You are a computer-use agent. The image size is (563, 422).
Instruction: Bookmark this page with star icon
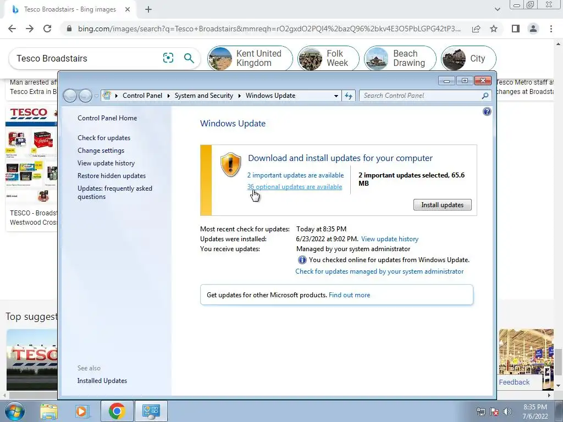tap(494, 29)
